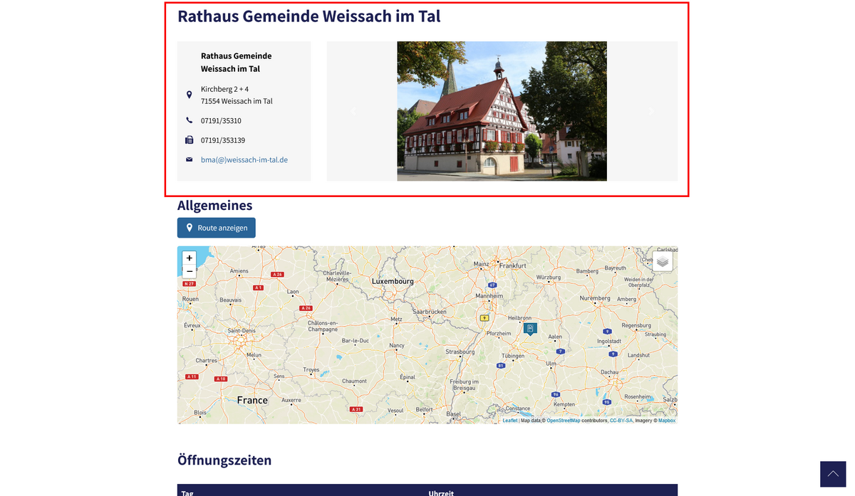
Task: Click the Öffnungszeiten heading
Action: tap(224, 460)
